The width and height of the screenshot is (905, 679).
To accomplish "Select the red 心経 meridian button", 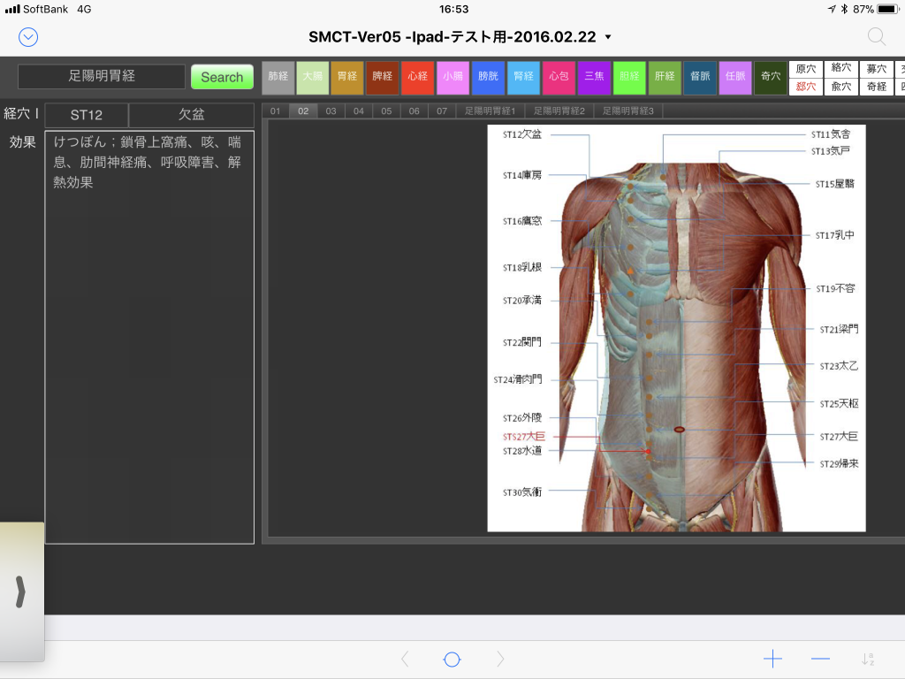I will tap(417, 77).
